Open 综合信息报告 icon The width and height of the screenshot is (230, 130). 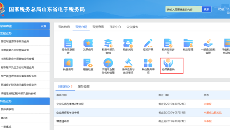pyautogui.click(x=68, y=43)
